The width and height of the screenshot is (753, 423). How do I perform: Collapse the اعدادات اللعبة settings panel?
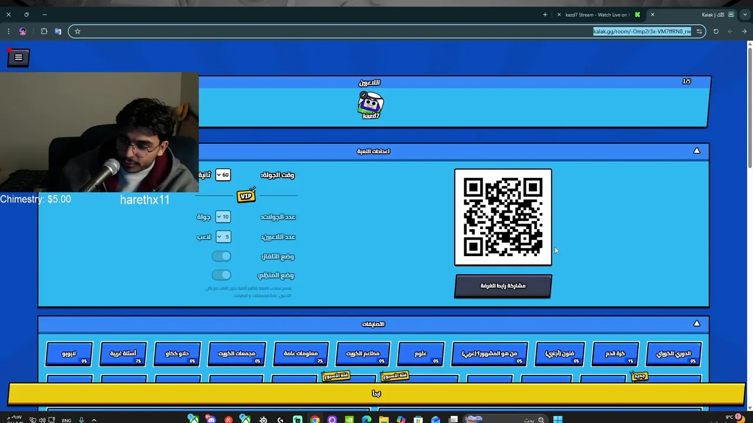[x=697, y=151]
